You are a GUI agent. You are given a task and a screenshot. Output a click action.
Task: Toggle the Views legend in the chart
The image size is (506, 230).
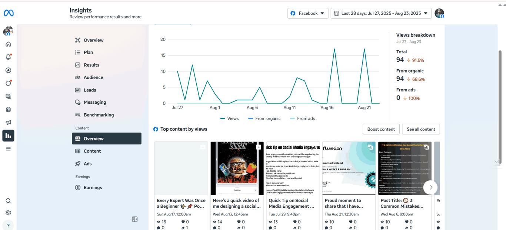(x=230, y=118)
